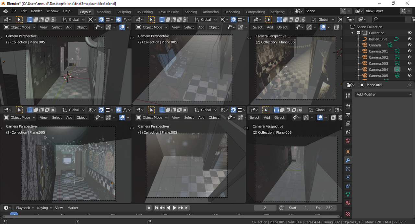
Task: Open the Window menu
Action: (52, 11)
